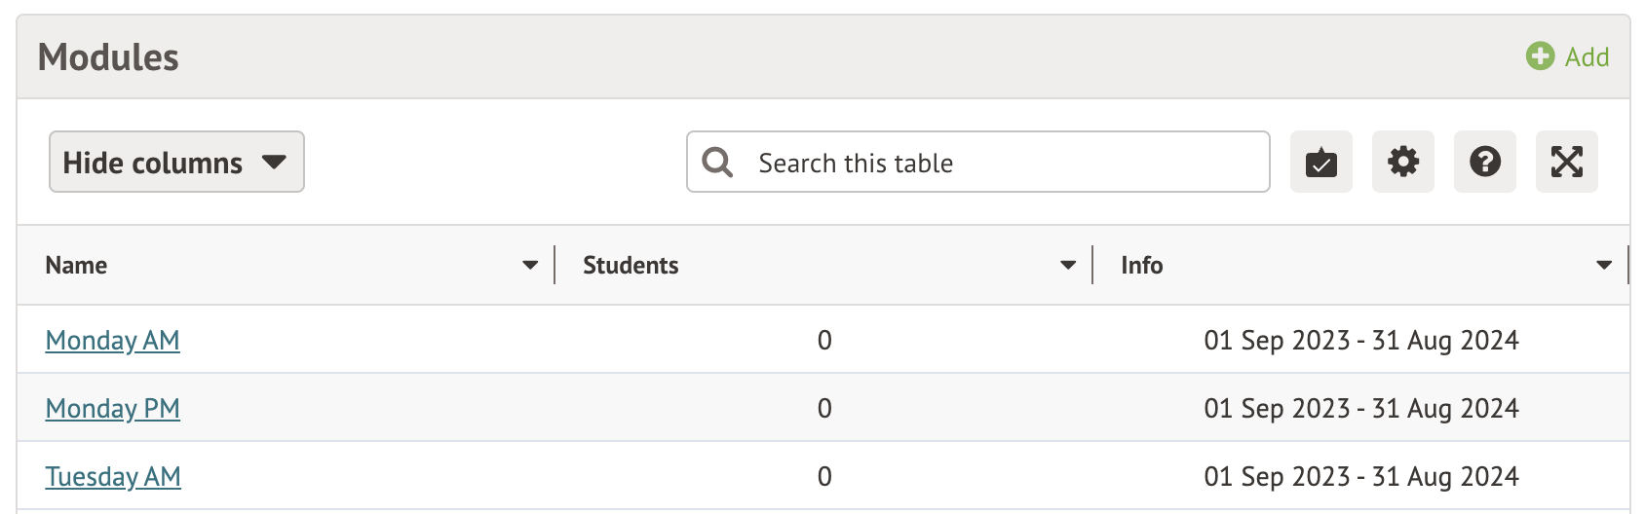
Task: Click the magnifying glass search icon
Action: click(x=717, y=163)
